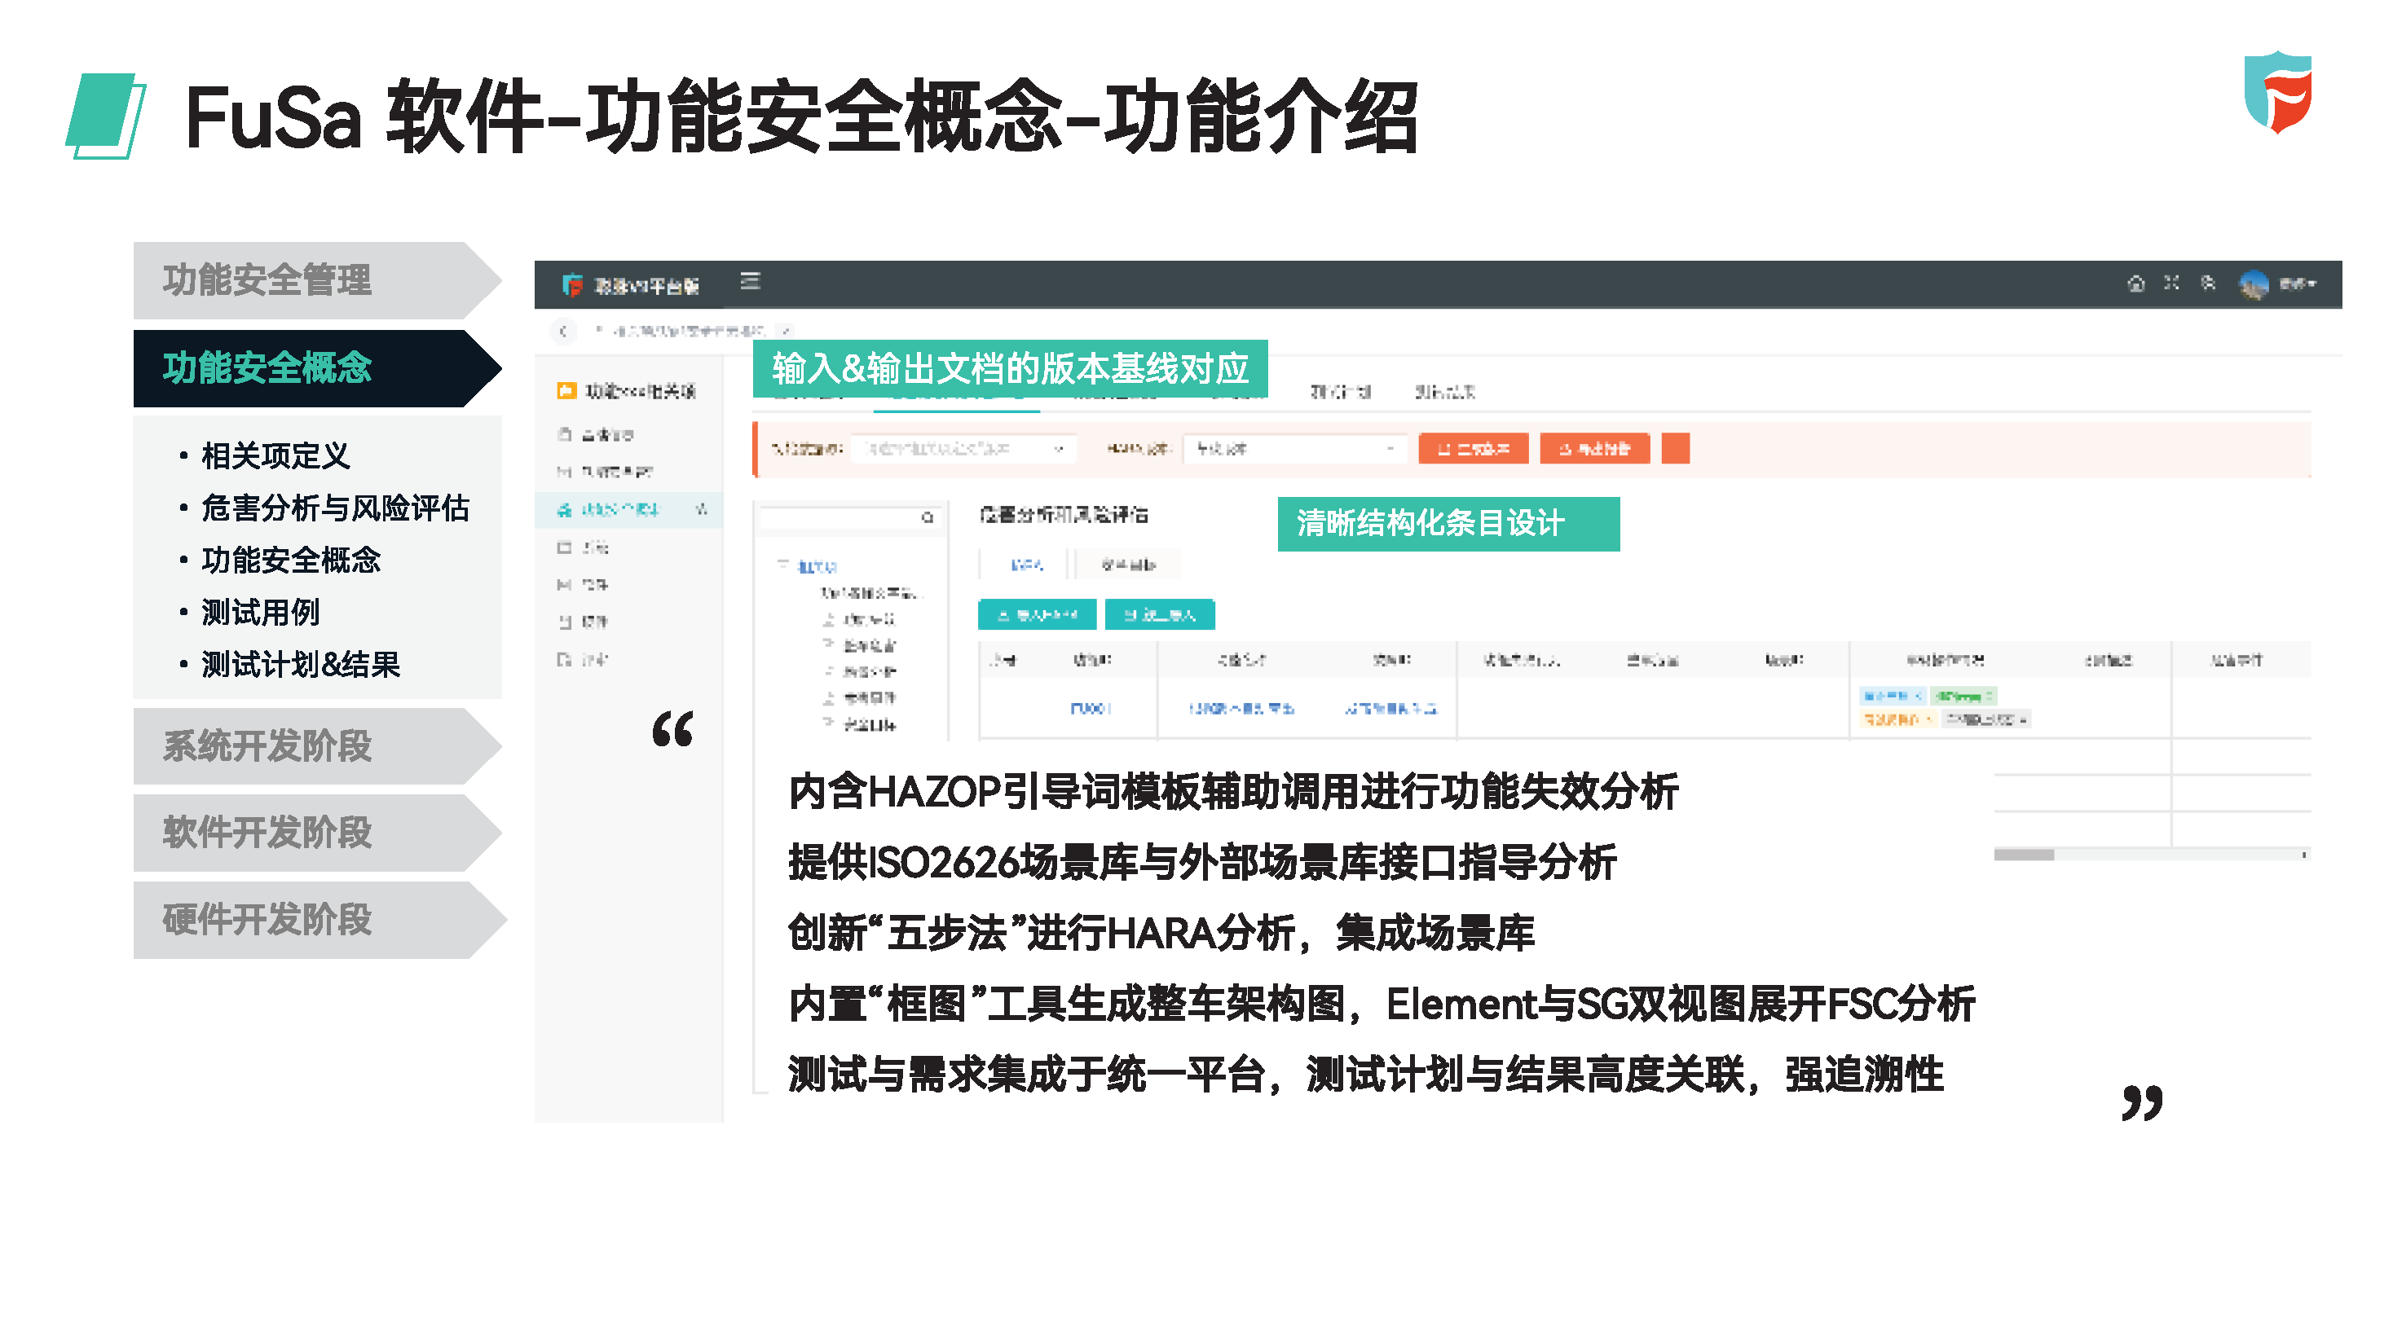Open the orange folder icon in sidebar
This screenshot has width=2393, height=1341.
tap(566, 391)
